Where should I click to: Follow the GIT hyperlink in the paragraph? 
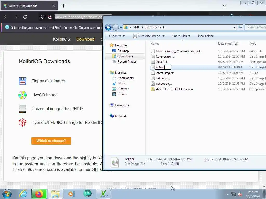(95, 169)
